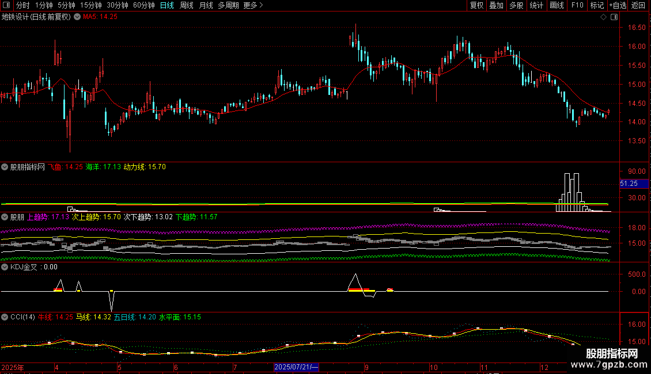Click the F10 company info button

point(577,5)
